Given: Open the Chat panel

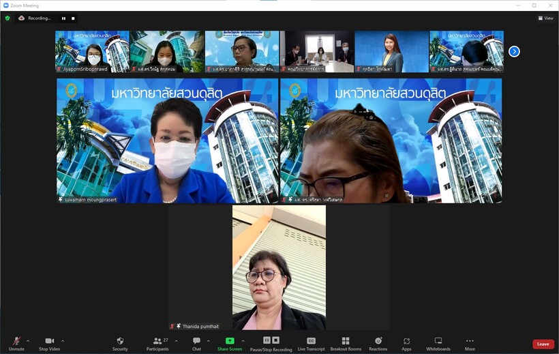Looking at the screenshot, I should 196,343.
